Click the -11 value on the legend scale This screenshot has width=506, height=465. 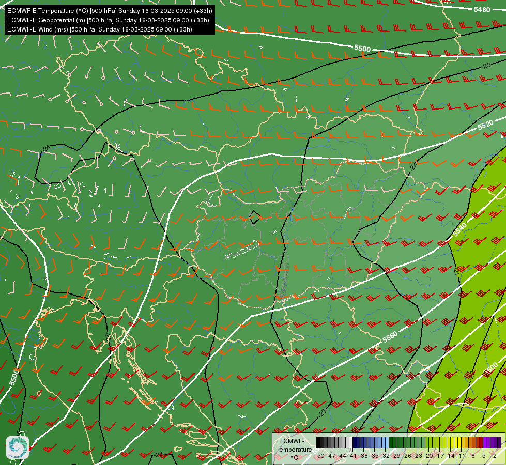point(461,456)
